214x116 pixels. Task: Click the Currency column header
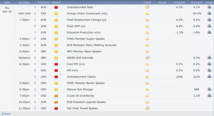pyautogui.click(x=43, y=2)
